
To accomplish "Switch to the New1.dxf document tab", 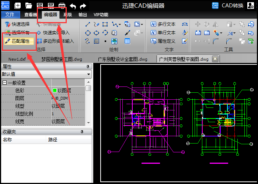I will tap(17, 59).
